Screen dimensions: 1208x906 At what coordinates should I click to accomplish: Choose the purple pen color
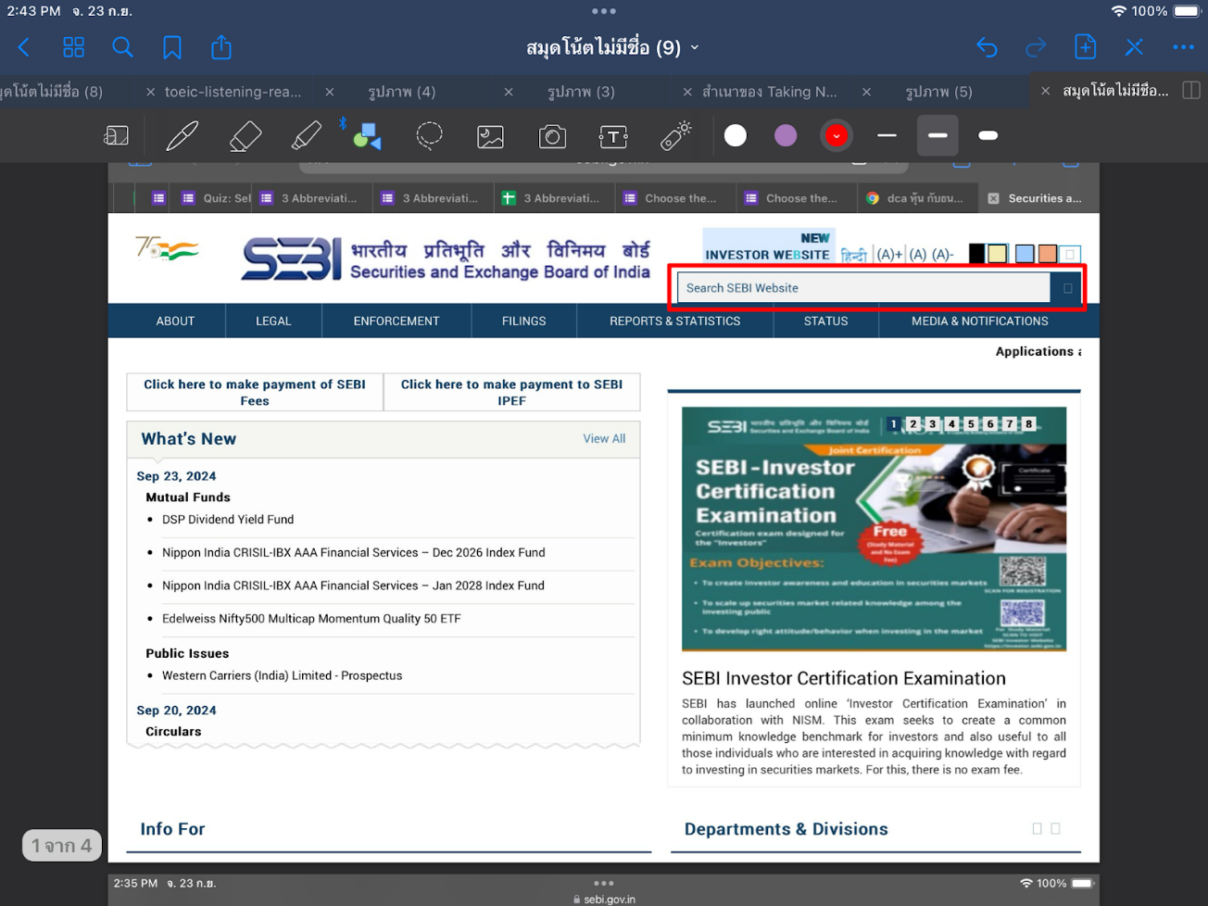coord(786,136)
